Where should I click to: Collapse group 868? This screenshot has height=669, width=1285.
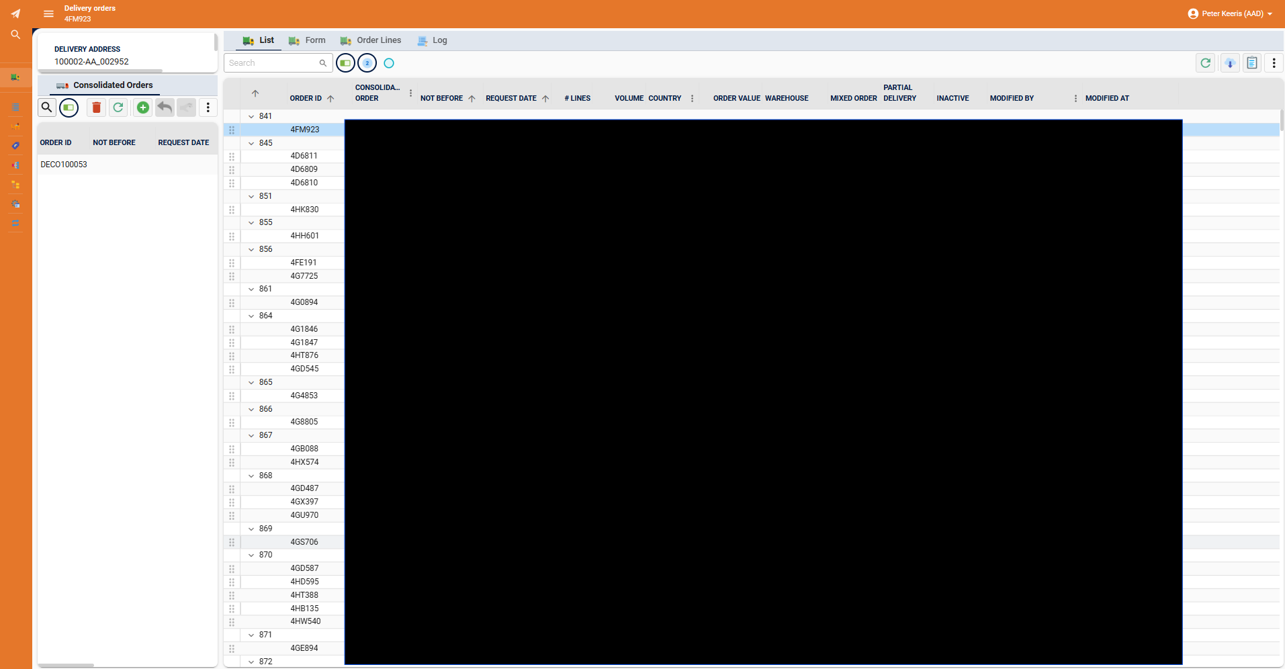point(251,476)
